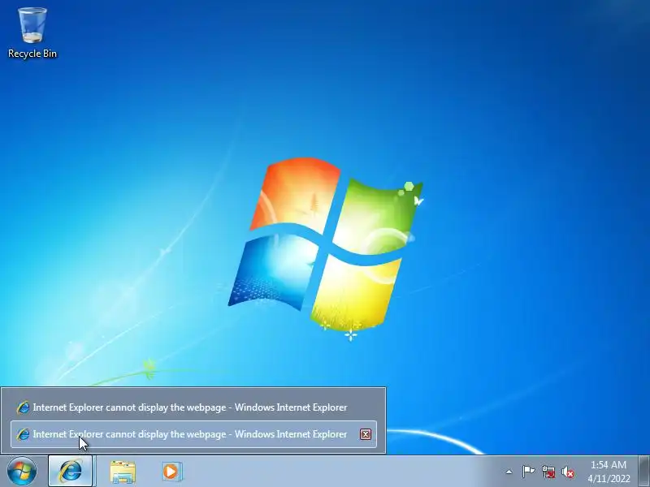Show hidden system tray icons arrow
The image size is (650, 487).
pos(509,472)
